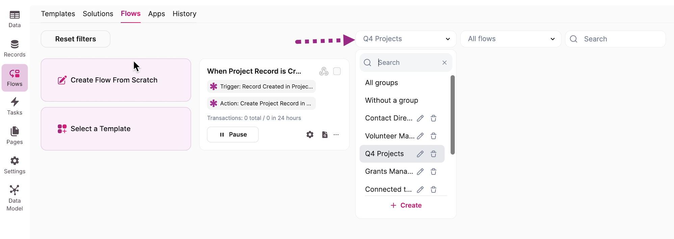
Task: Go to Tasks via lightning icon
Action: click(x=15, y=106)
